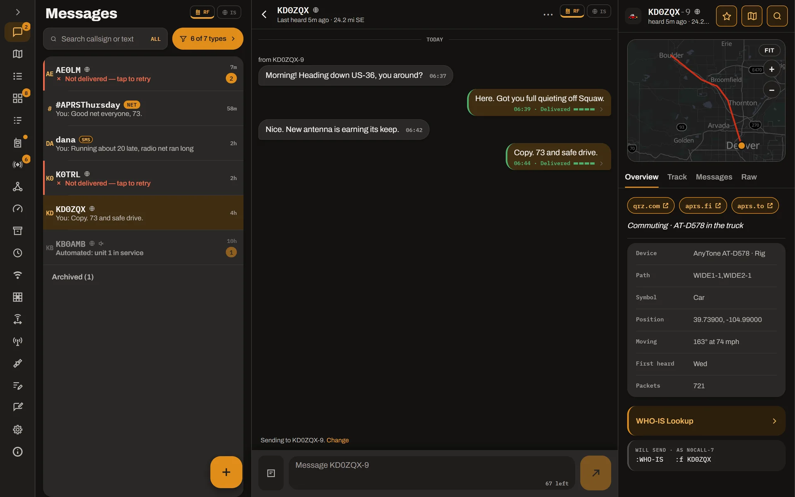This screenshot has height=497, width=795.
Task: Open the archive box sidebar icon
Action: (x=17, y=231)
